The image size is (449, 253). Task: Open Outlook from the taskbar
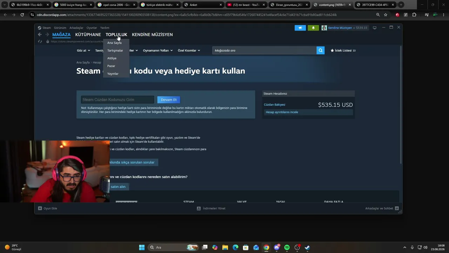coord(256,247)
